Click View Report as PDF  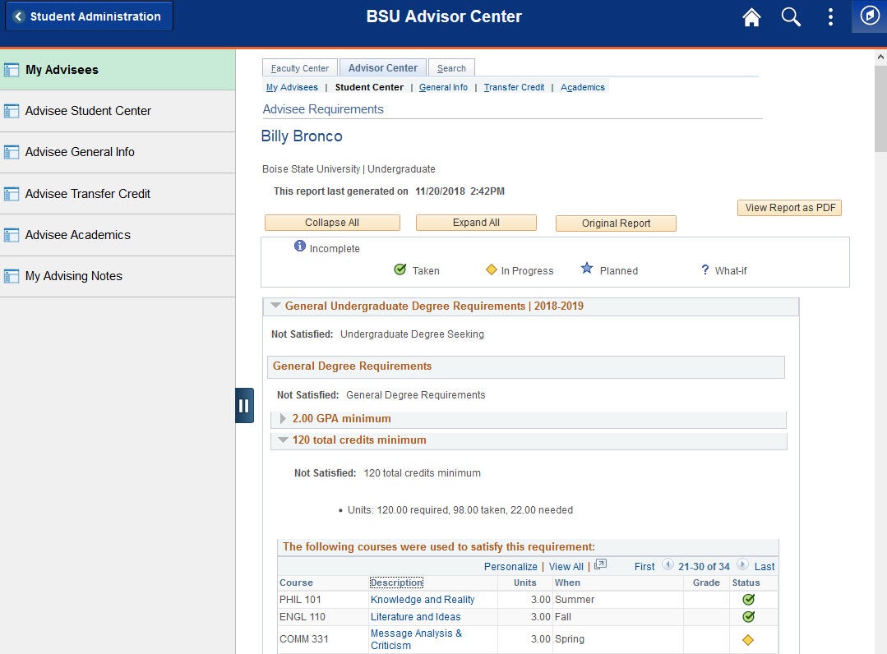pyautogui.click(x=790, y=207)
